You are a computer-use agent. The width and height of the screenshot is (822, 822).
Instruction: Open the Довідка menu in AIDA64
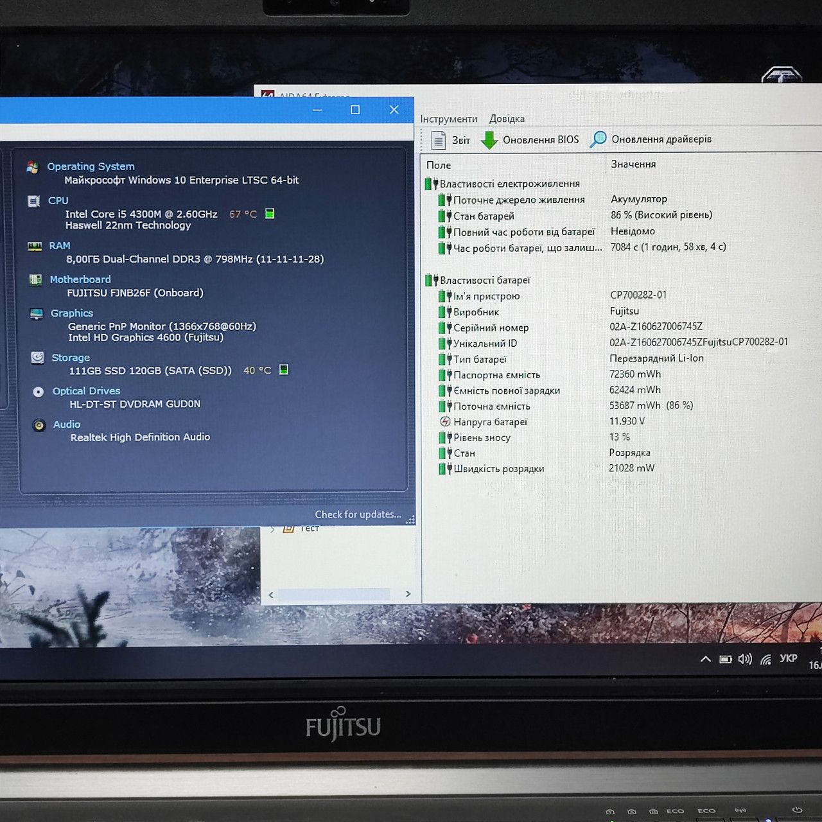(x=507, y=119)
